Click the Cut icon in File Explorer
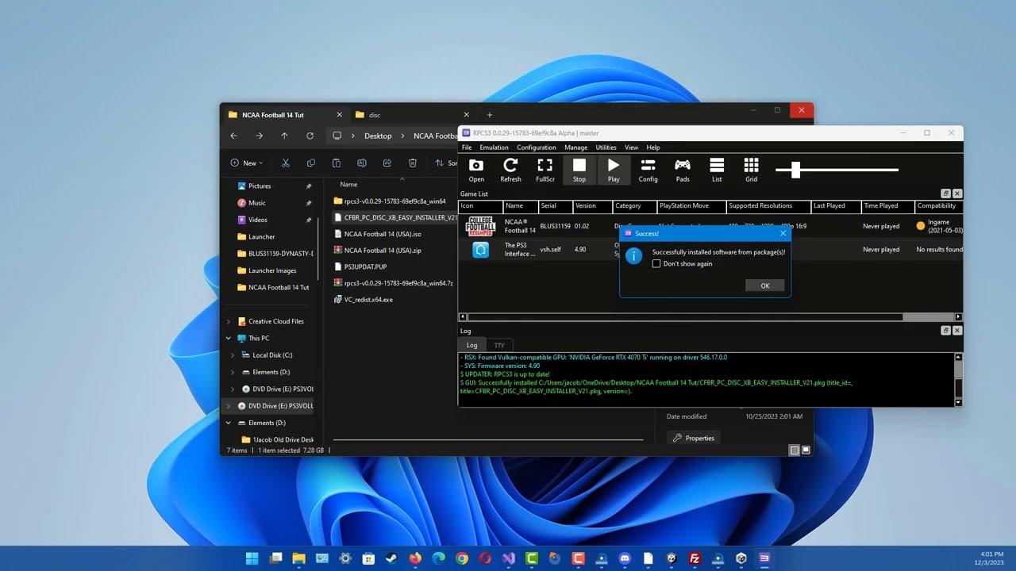This screenshot has height=571, width=1016. coord(286,163)
